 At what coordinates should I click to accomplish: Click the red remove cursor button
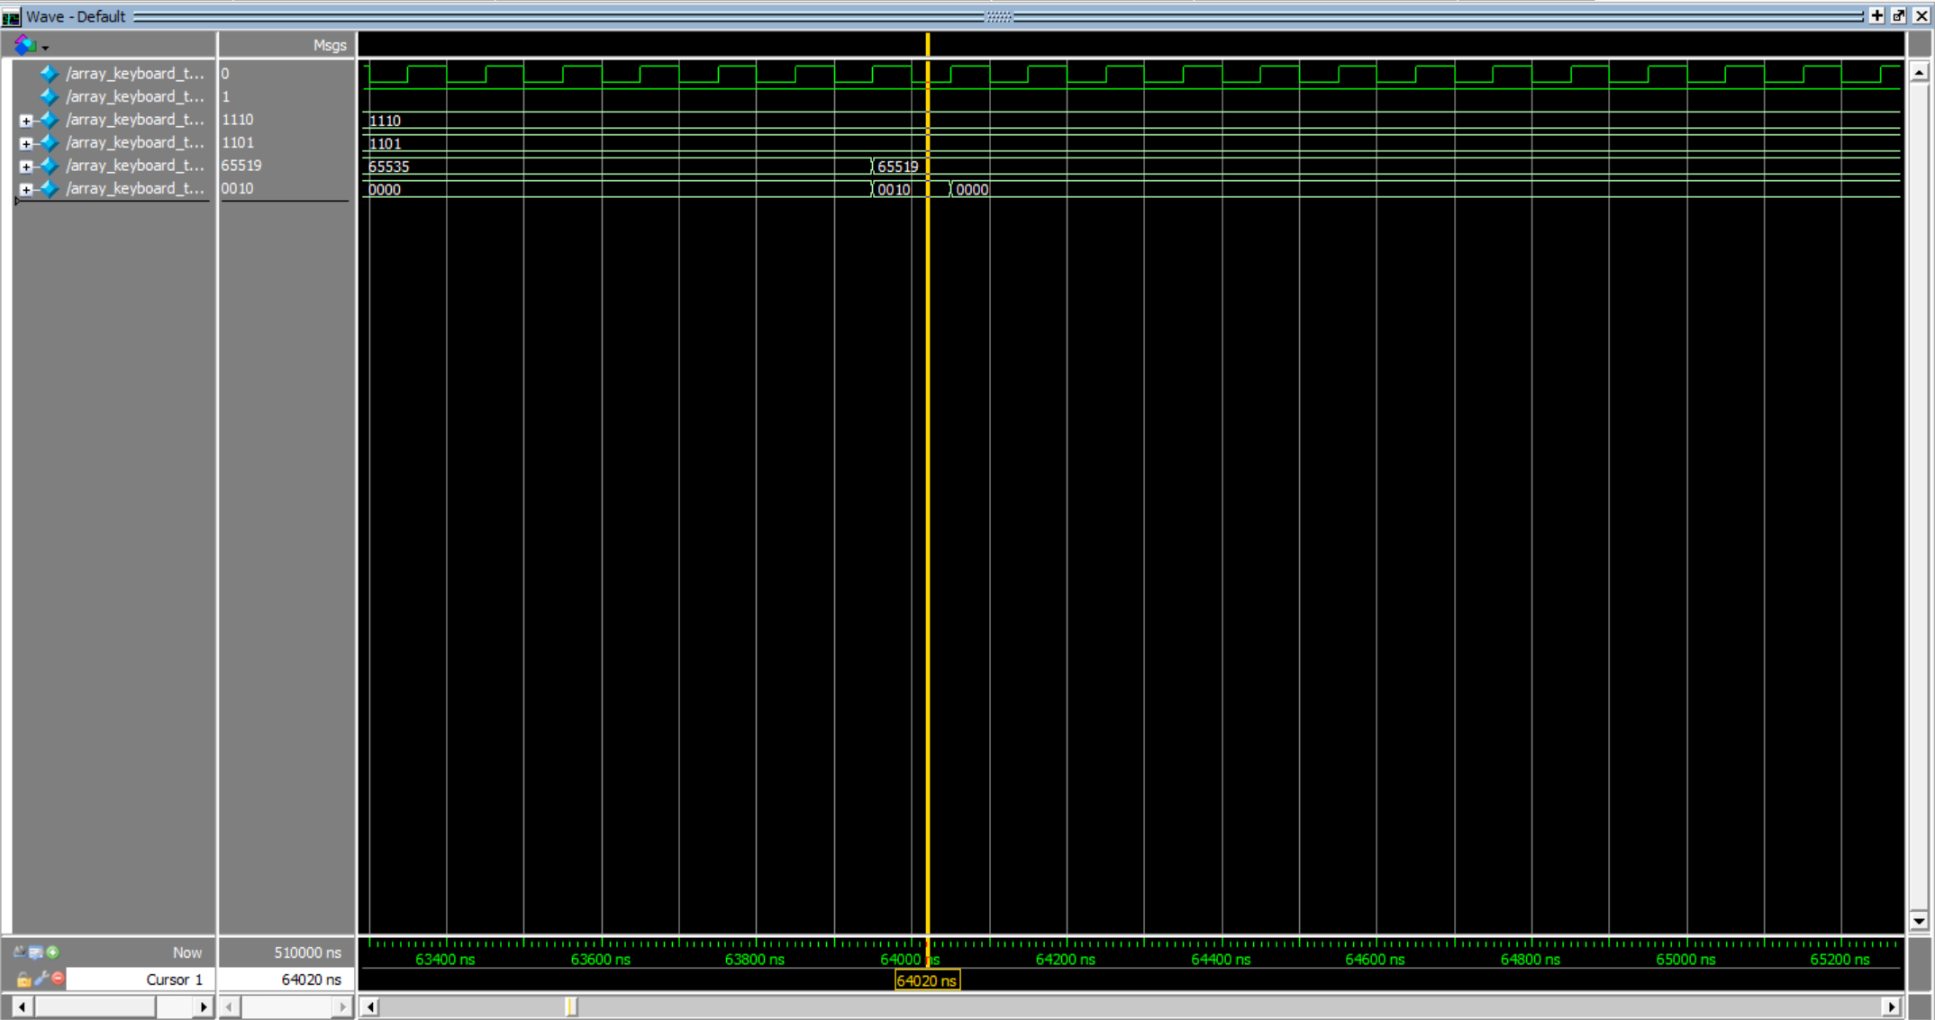59,979
